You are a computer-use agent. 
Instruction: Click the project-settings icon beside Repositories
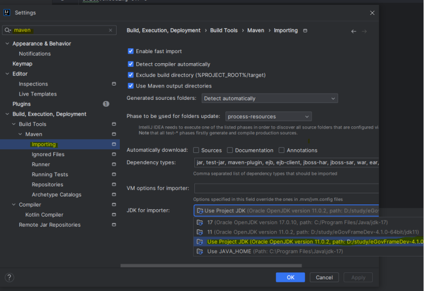114,184
